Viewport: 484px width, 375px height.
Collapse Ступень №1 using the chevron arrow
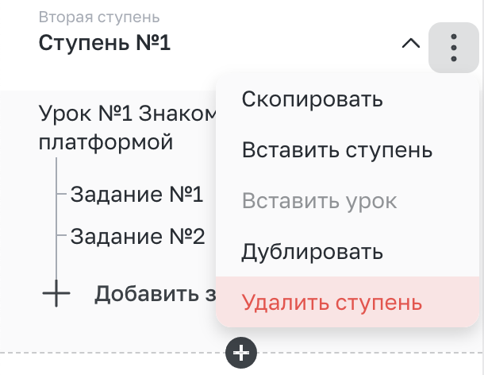click(411, 44)
